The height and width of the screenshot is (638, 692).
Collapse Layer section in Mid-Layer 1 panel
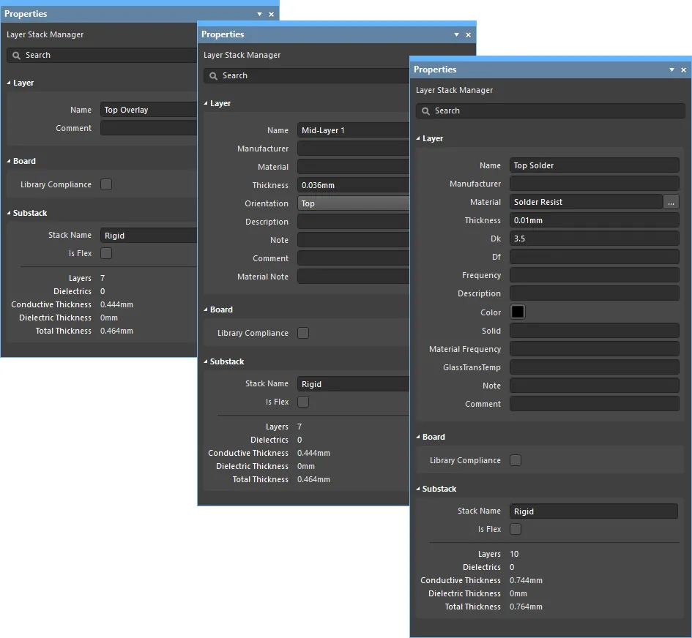coord(206,103)
